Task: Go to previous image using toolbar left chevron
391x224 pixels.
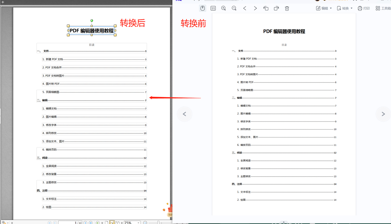Action: point(245,8)
